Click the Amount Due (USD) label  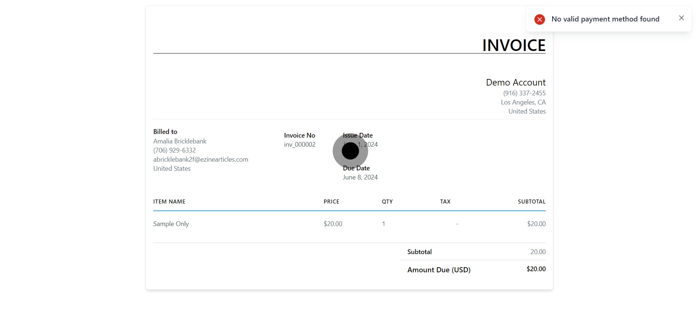[x=439, y=270]
